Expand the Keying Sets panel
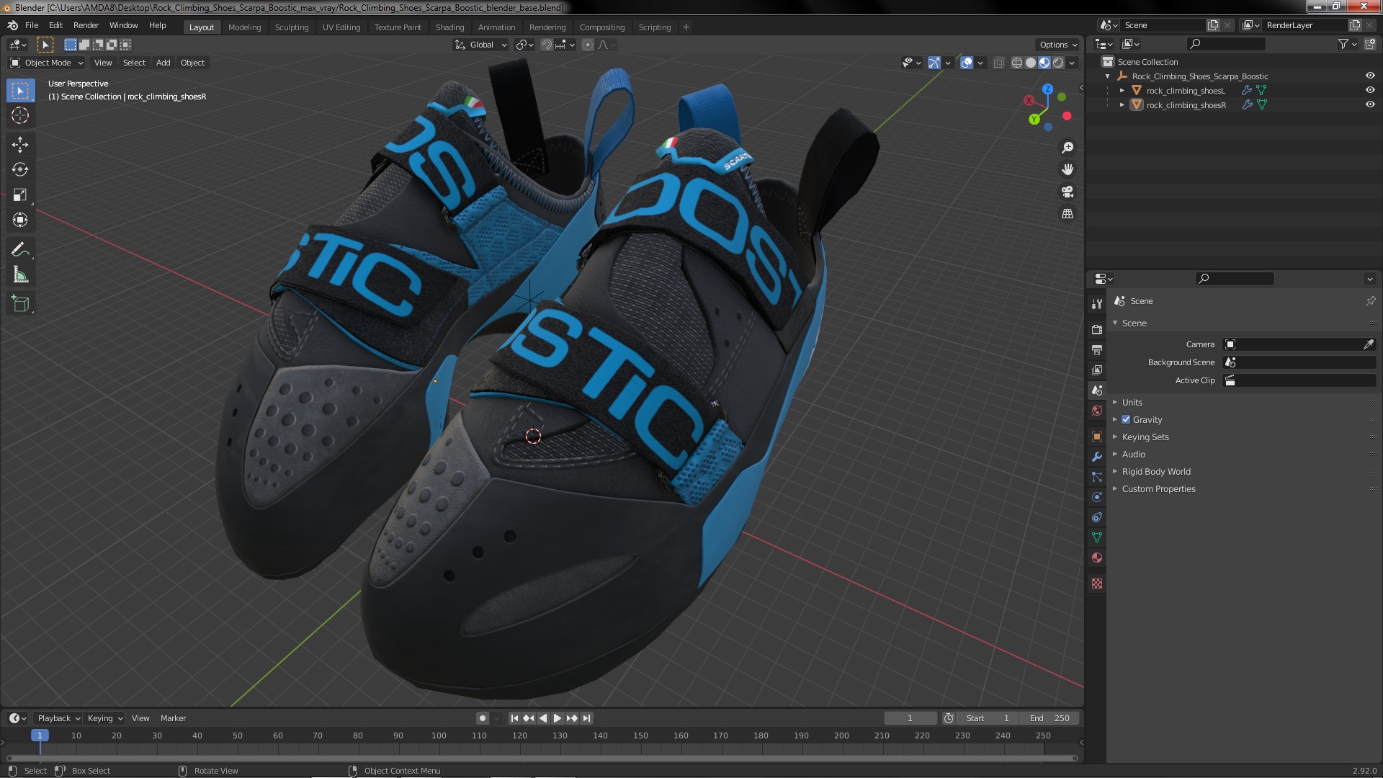This screenshot has width=1383, height=778. tap(1145, 437)
